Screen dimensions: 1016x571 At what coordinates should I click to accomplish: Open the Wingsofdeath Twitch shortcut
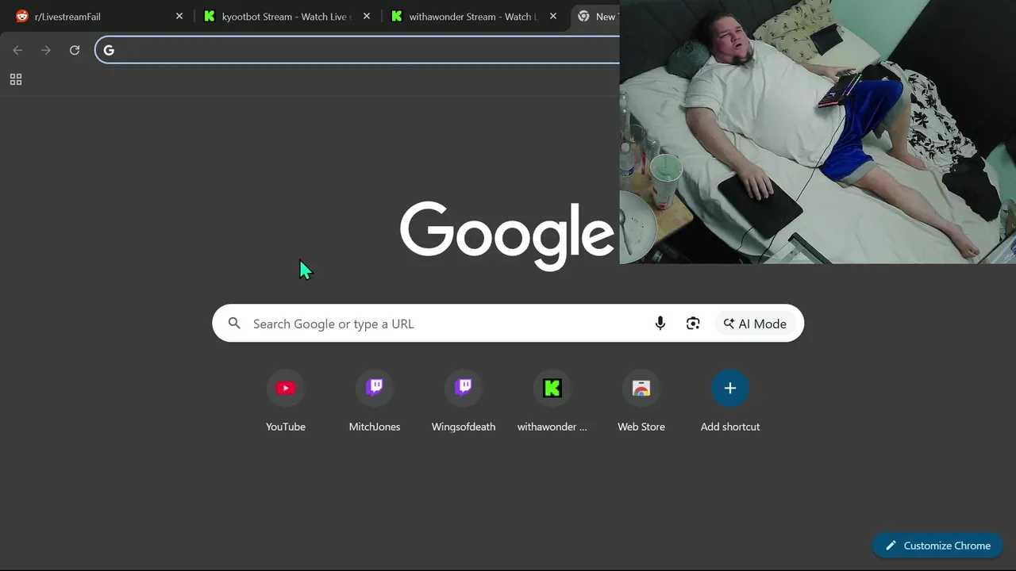[x=464, y=401]
